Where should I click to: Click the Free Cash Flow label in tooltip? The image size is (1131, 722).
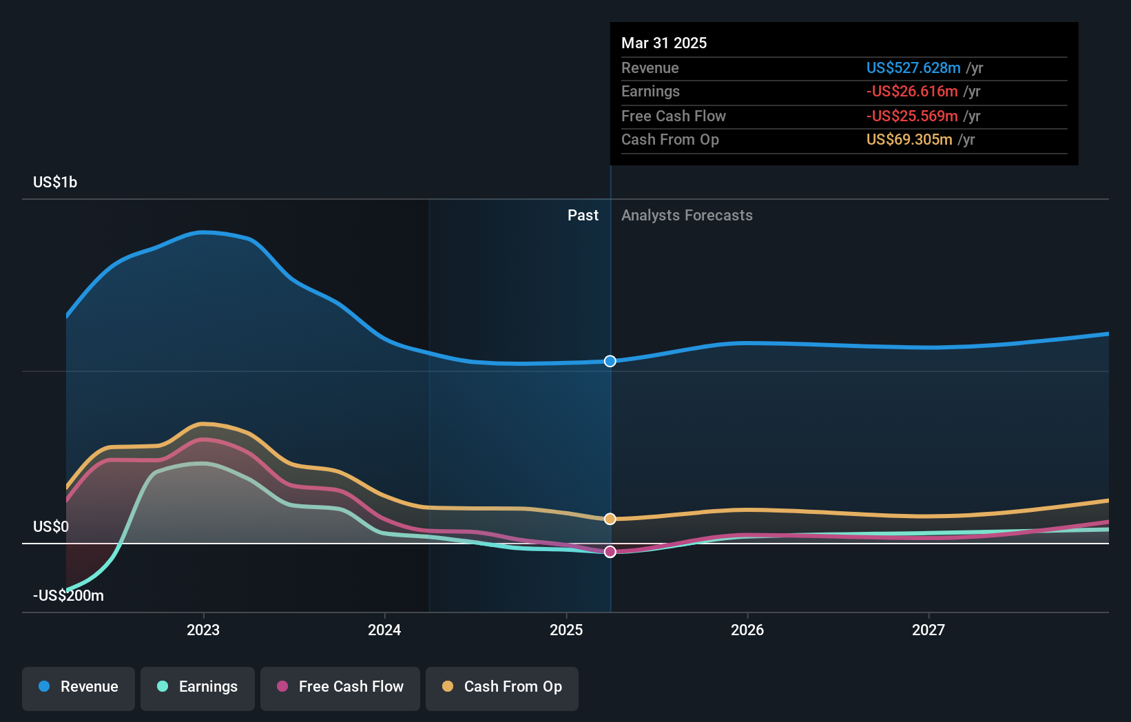tap(674, 116)
